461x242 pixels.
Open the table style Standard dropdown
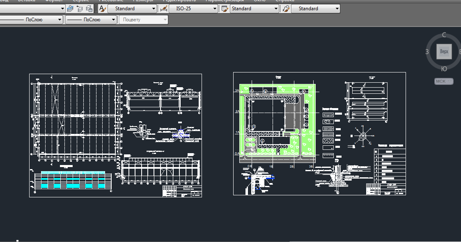coord(255,9)
